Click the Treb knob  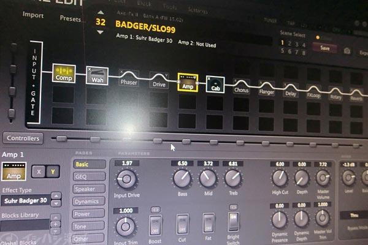pos(233,178)
